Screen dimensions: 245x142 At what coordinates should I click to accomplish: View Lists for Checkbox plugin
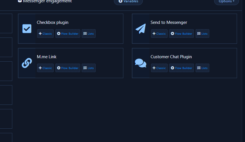(x=89, y=34)
